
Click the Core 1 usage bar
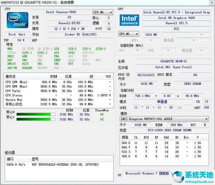pyautogui.click(x=36, y=119)
